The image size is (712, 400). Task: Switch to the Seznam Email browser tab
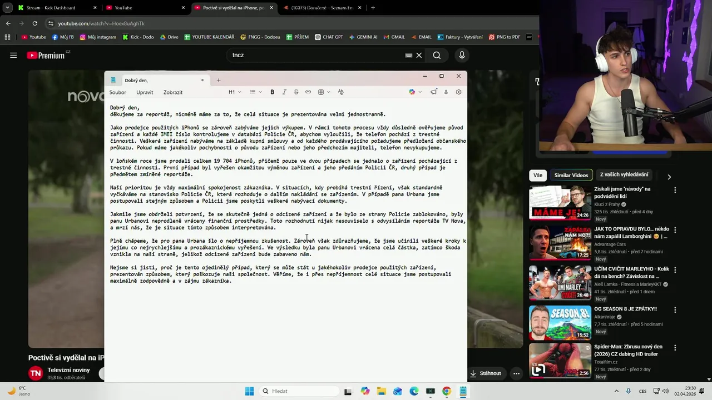pyautogui.click(x=321, y=8)
